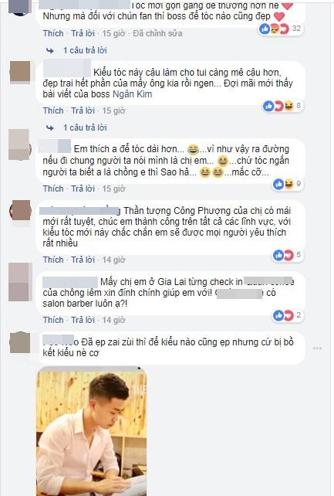This screenshot has width=334, height=496.
Task: Open the '15 giờ' timestamp of the Ngân Kim comment
Action: coord(113,110)
